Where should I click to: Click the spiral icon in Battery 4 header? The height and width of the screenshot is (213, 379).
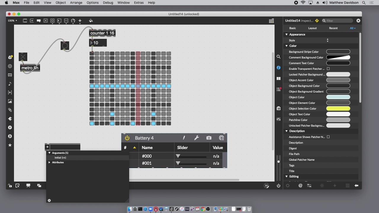pyautogui.click(x=221, y=138)
